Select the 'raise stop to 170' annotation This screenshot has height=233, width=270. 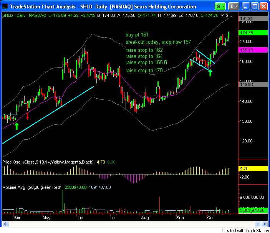[144, 70]
